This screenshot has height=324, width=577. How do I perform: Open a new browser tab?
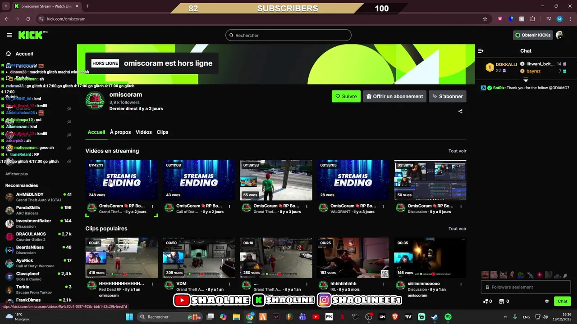pos(87,6)
